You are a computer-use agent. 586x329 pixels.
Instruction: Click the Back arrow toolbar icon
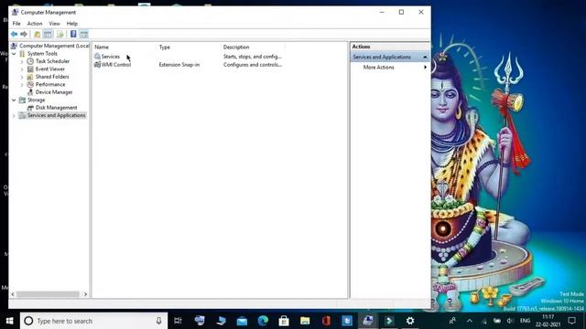(x=15, y=35)
